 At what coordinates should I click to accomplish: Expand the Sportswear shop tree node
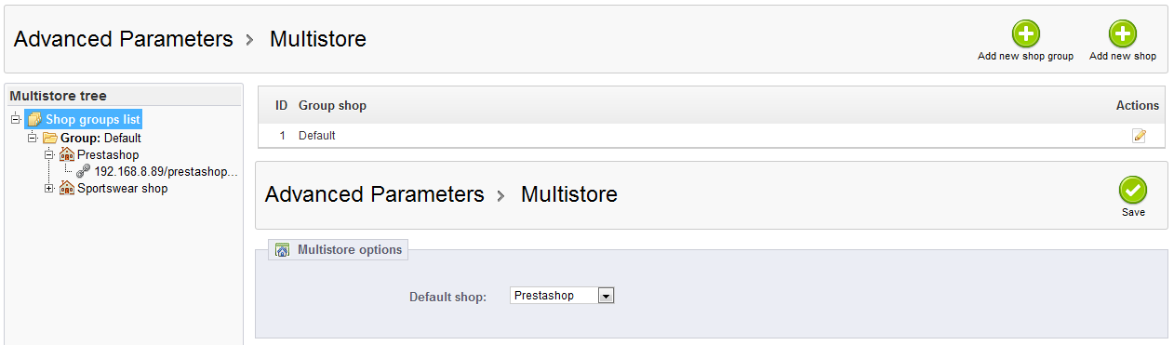49,189
